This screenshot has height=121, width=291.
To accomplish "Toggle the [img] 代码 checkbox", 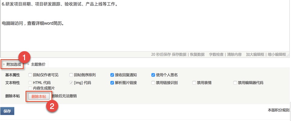I will [71, 83].
